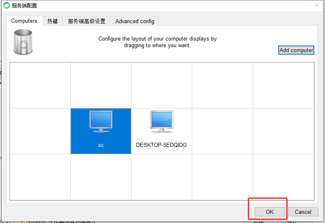Click the empty grid cell above sc
This screenshot has height=223, width=325.
101,85
